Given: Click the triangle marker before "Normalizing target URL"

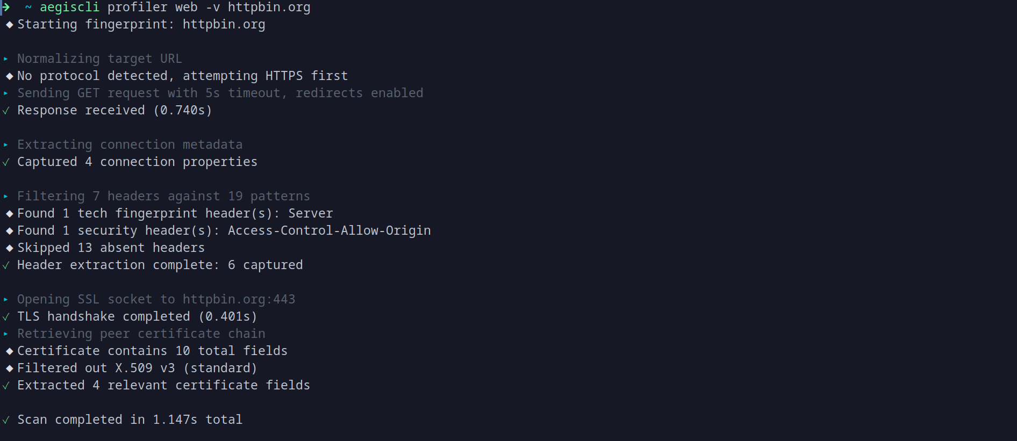Looking at the screenshot, I should click(6, 59).
